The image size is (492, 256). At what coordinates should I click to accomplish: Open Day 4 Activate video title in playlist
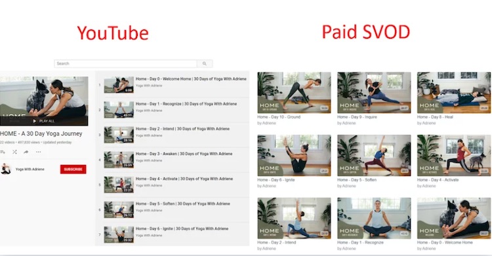[x=184, y=179]
